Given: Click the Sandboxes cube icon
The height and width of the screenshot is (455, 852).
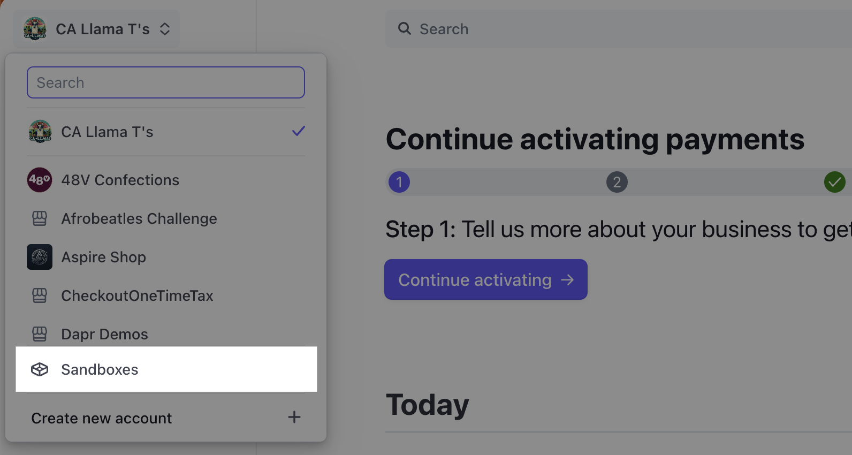Looking at the screenshot, I should pyautogui.click(x=40, y=369).
